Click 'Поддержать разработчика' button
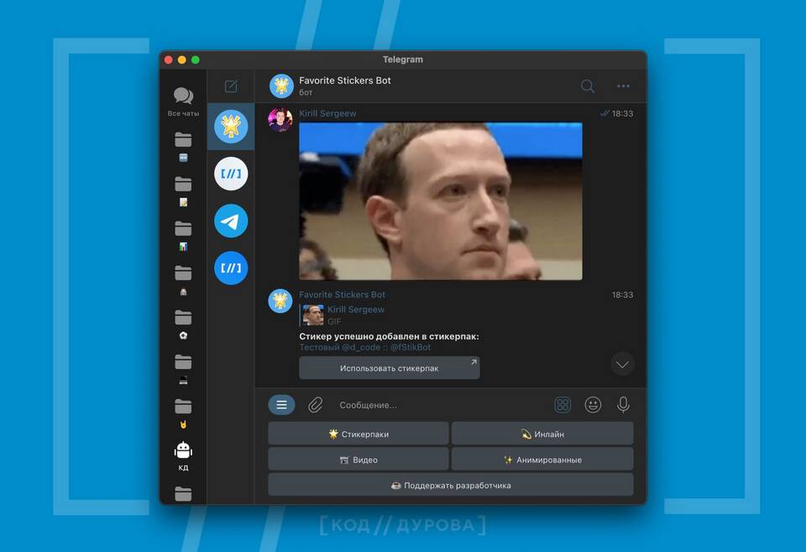The image size is (806, 552). pos(450,485)
